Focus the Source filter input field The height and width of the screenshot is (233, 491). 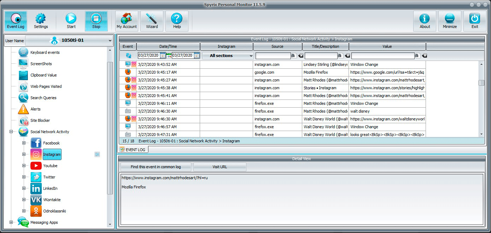pos(273,56)
